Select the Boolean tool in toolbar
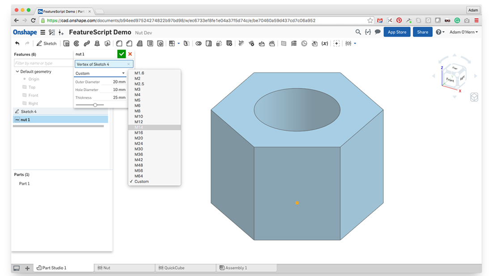 pyautogui.click(x=199, y=43)
